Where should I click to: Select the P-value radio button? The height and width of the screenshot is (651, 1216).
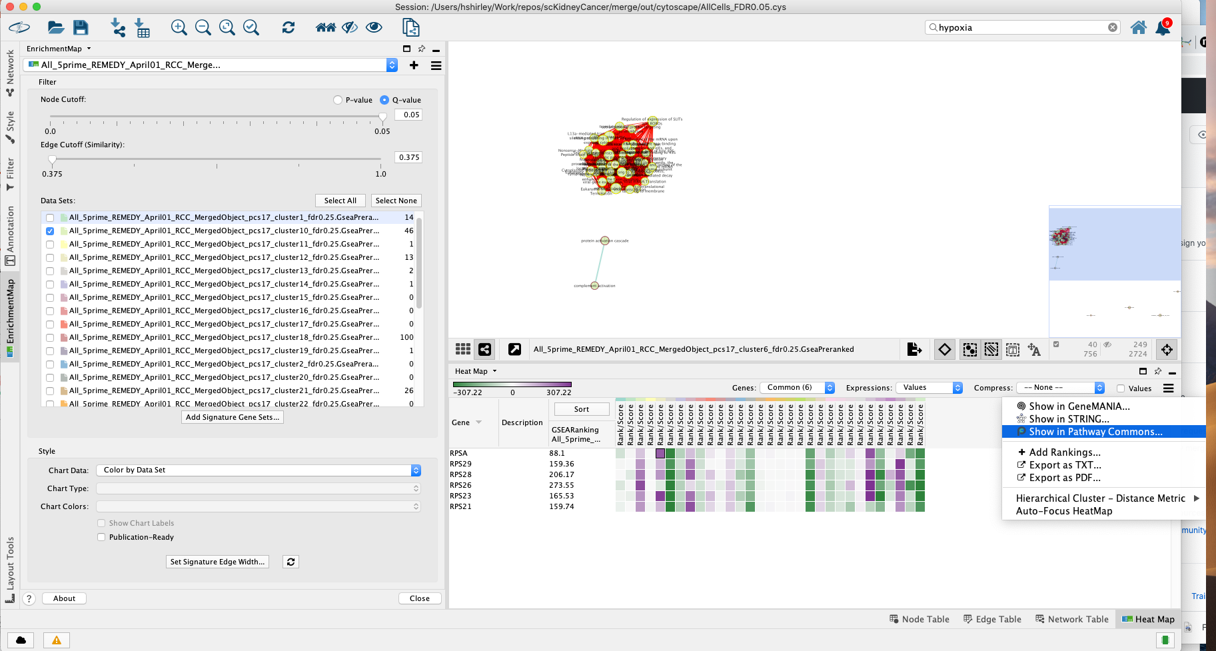click(x=337, y=99)
